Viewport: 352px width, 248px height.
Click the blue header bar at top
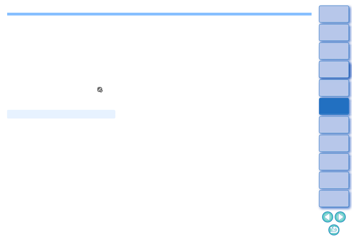159,14
